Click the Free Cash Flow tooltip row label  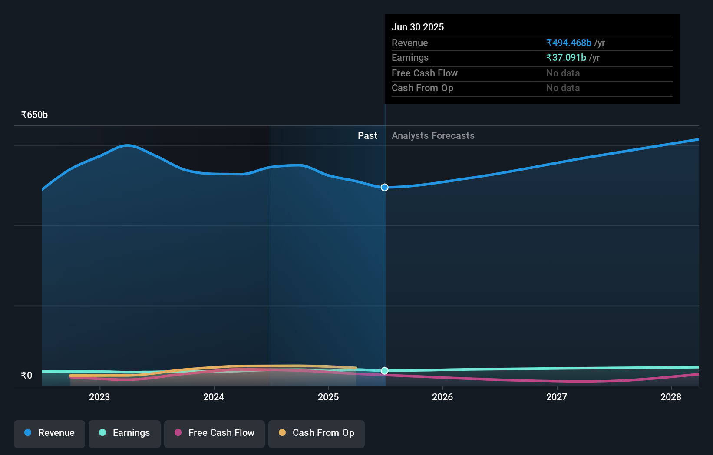click(425, 73)
